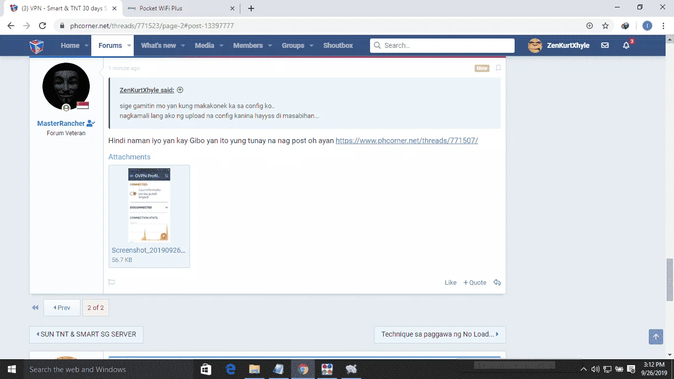Image resolution: width=674 pixels, height=379 pixels.
Task: Open the alerts bell with 3 notifications
Action: [x=627, y=45]
